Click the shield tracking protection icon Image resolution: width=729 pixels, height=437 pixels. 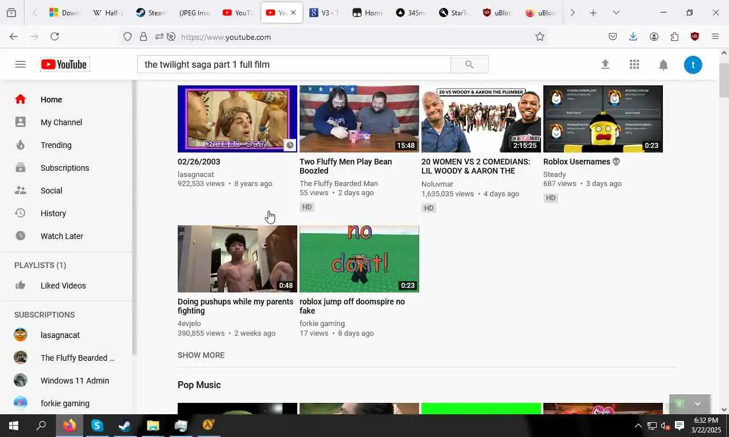pyautogui.click(x=128, y=37)
